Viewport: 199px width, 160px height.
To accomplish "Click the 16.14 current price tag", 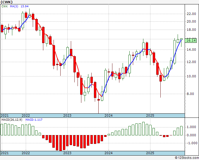I will coord(191,40).
